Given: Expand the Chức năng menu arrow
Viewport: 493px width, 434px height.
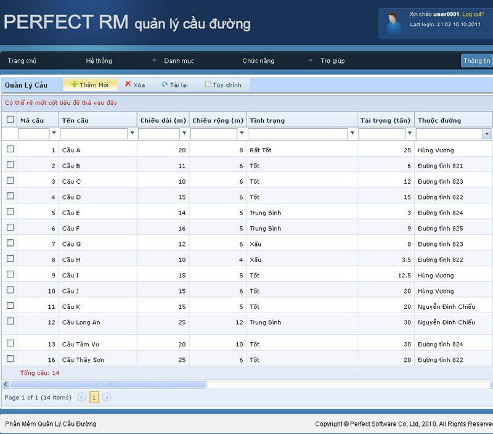Looking at the screenshot, I should point(311,60).
